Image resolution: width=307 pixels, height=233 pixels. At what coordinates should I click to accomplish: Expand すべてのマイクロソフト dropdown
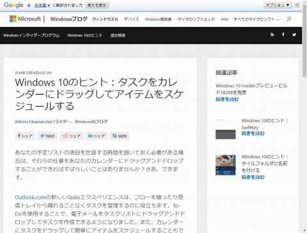coord(256,19)
